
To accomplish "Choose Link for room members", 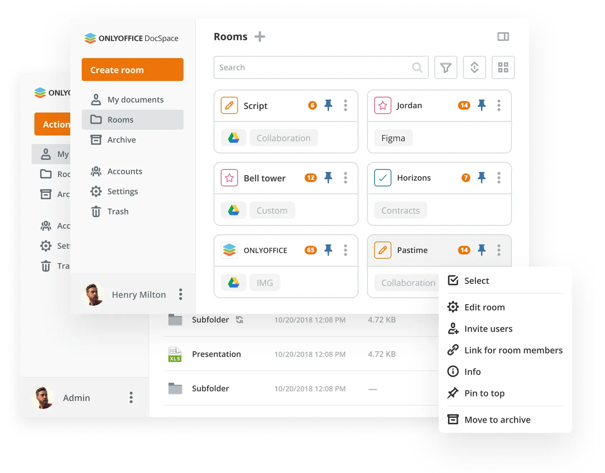I will tap(505, 350).
